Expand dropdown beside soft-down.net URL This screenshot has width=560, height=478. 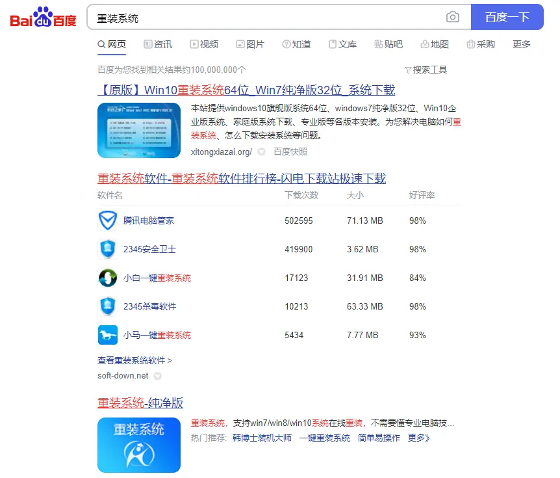click(157, 376)
